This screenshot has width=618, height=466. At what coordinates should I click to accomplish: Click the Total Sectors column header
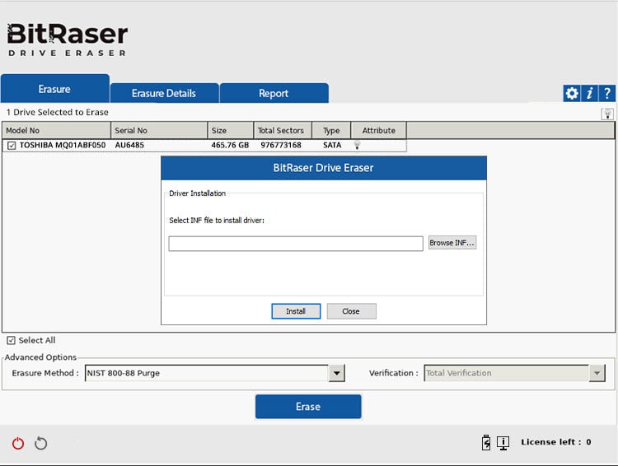[283, 130]
